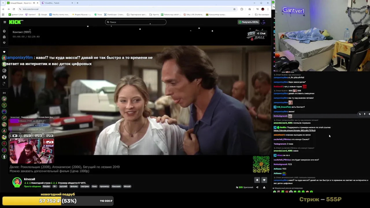370x208 pixels.
Task: Scan the QR code on the stream
Action: click(261, 164)
